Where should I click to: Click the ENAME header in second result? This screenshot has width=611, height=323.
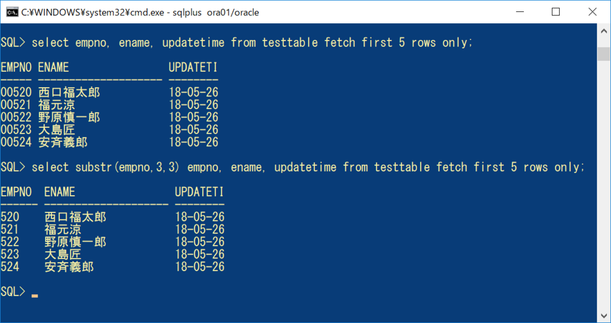click(x=59, y=192)
